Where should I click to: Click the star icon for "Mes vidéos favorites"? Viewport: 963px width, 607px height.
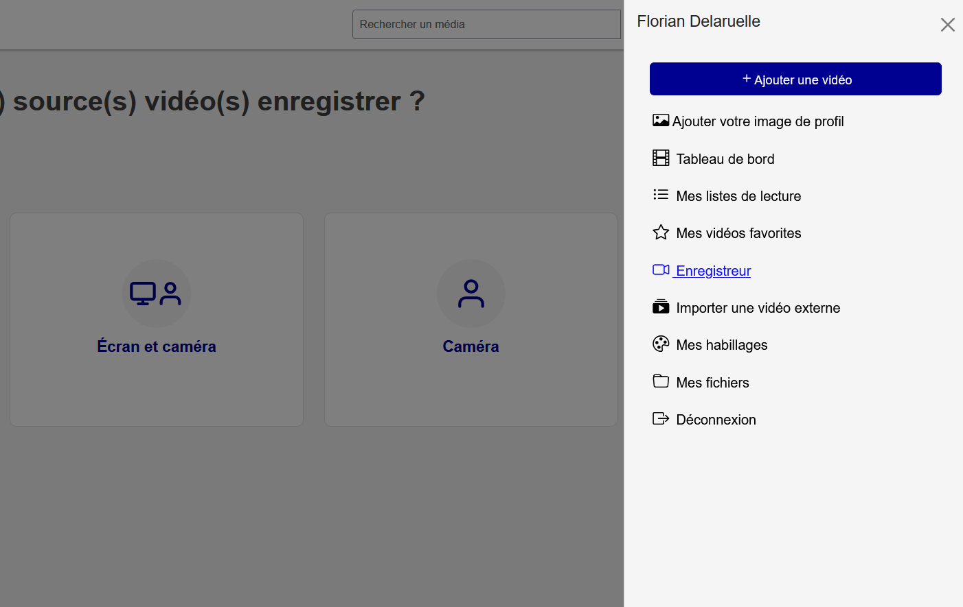(661, 233)
